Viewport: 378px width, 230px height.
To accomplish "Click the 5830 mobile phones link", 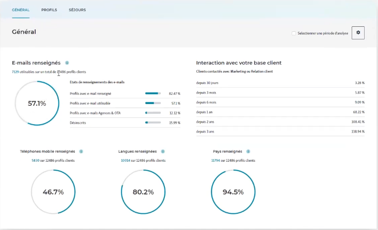I will click(36, 160).
